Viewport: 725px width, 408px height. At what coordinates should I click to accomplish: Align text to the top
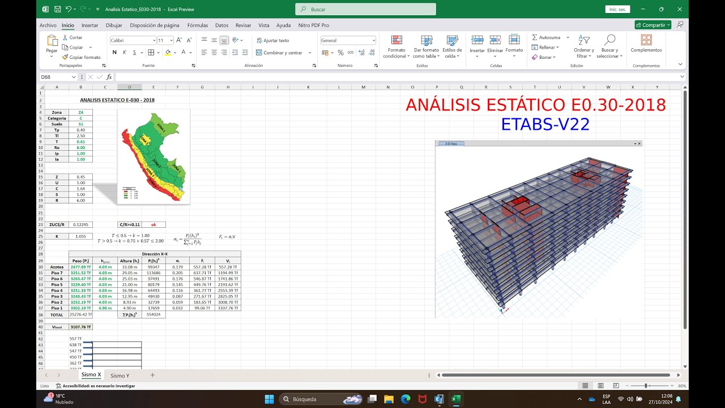pyautogui.click(x=204, y=40)
